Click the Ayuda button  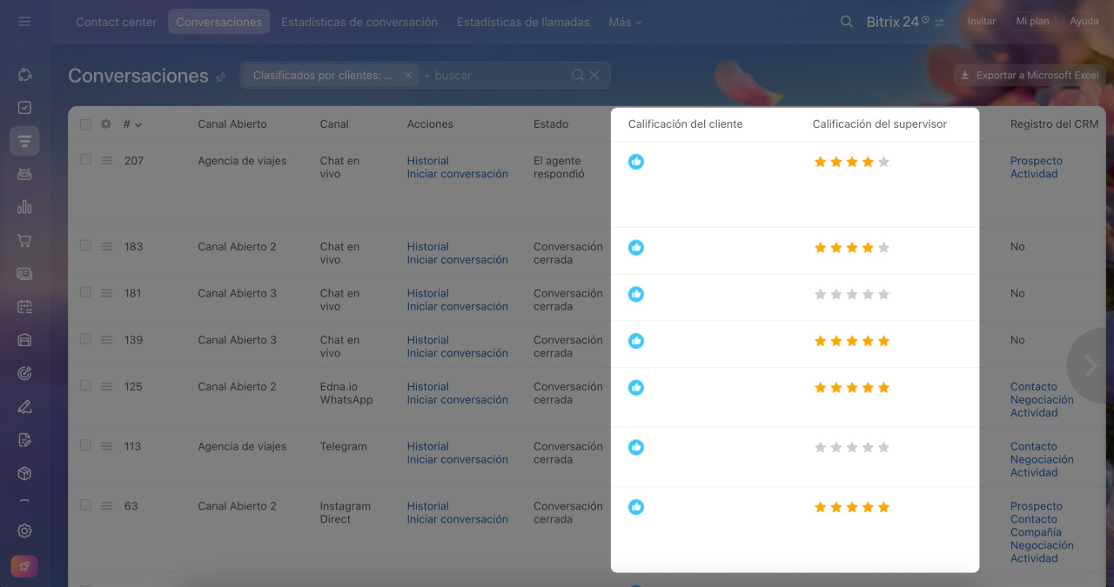click(1084, 22)
